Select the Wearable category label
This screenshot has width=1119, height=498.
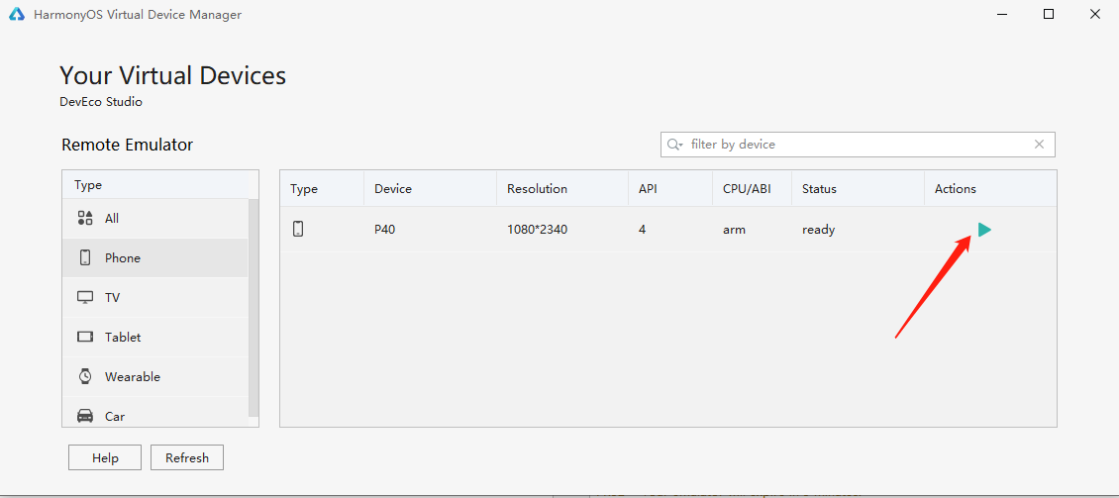[x=133, y=376]
